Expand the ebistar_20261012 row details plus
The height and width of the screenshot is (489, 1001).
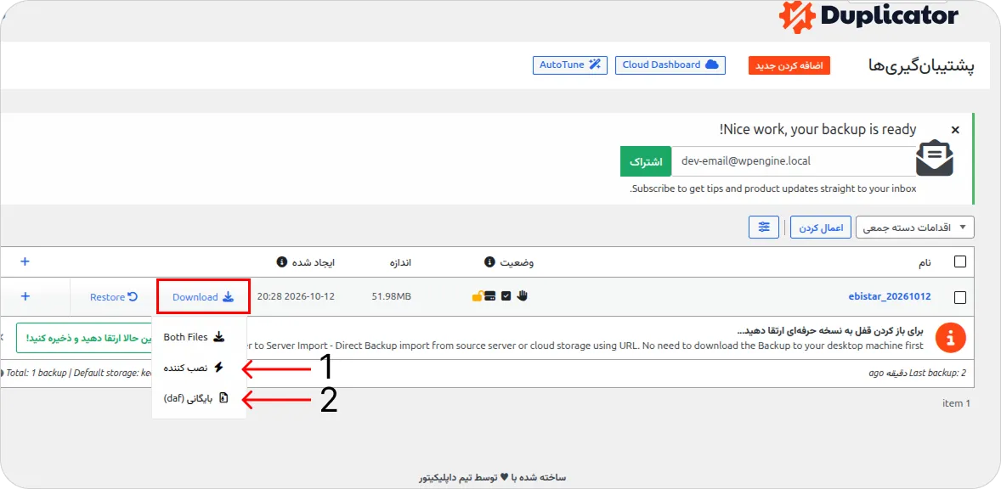click(25, 296)
